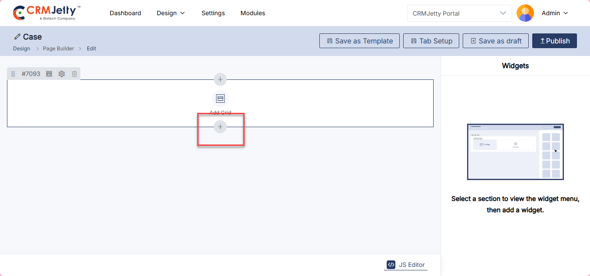
Task: Add a section below using bottom plus
Action: click(220, 127)
